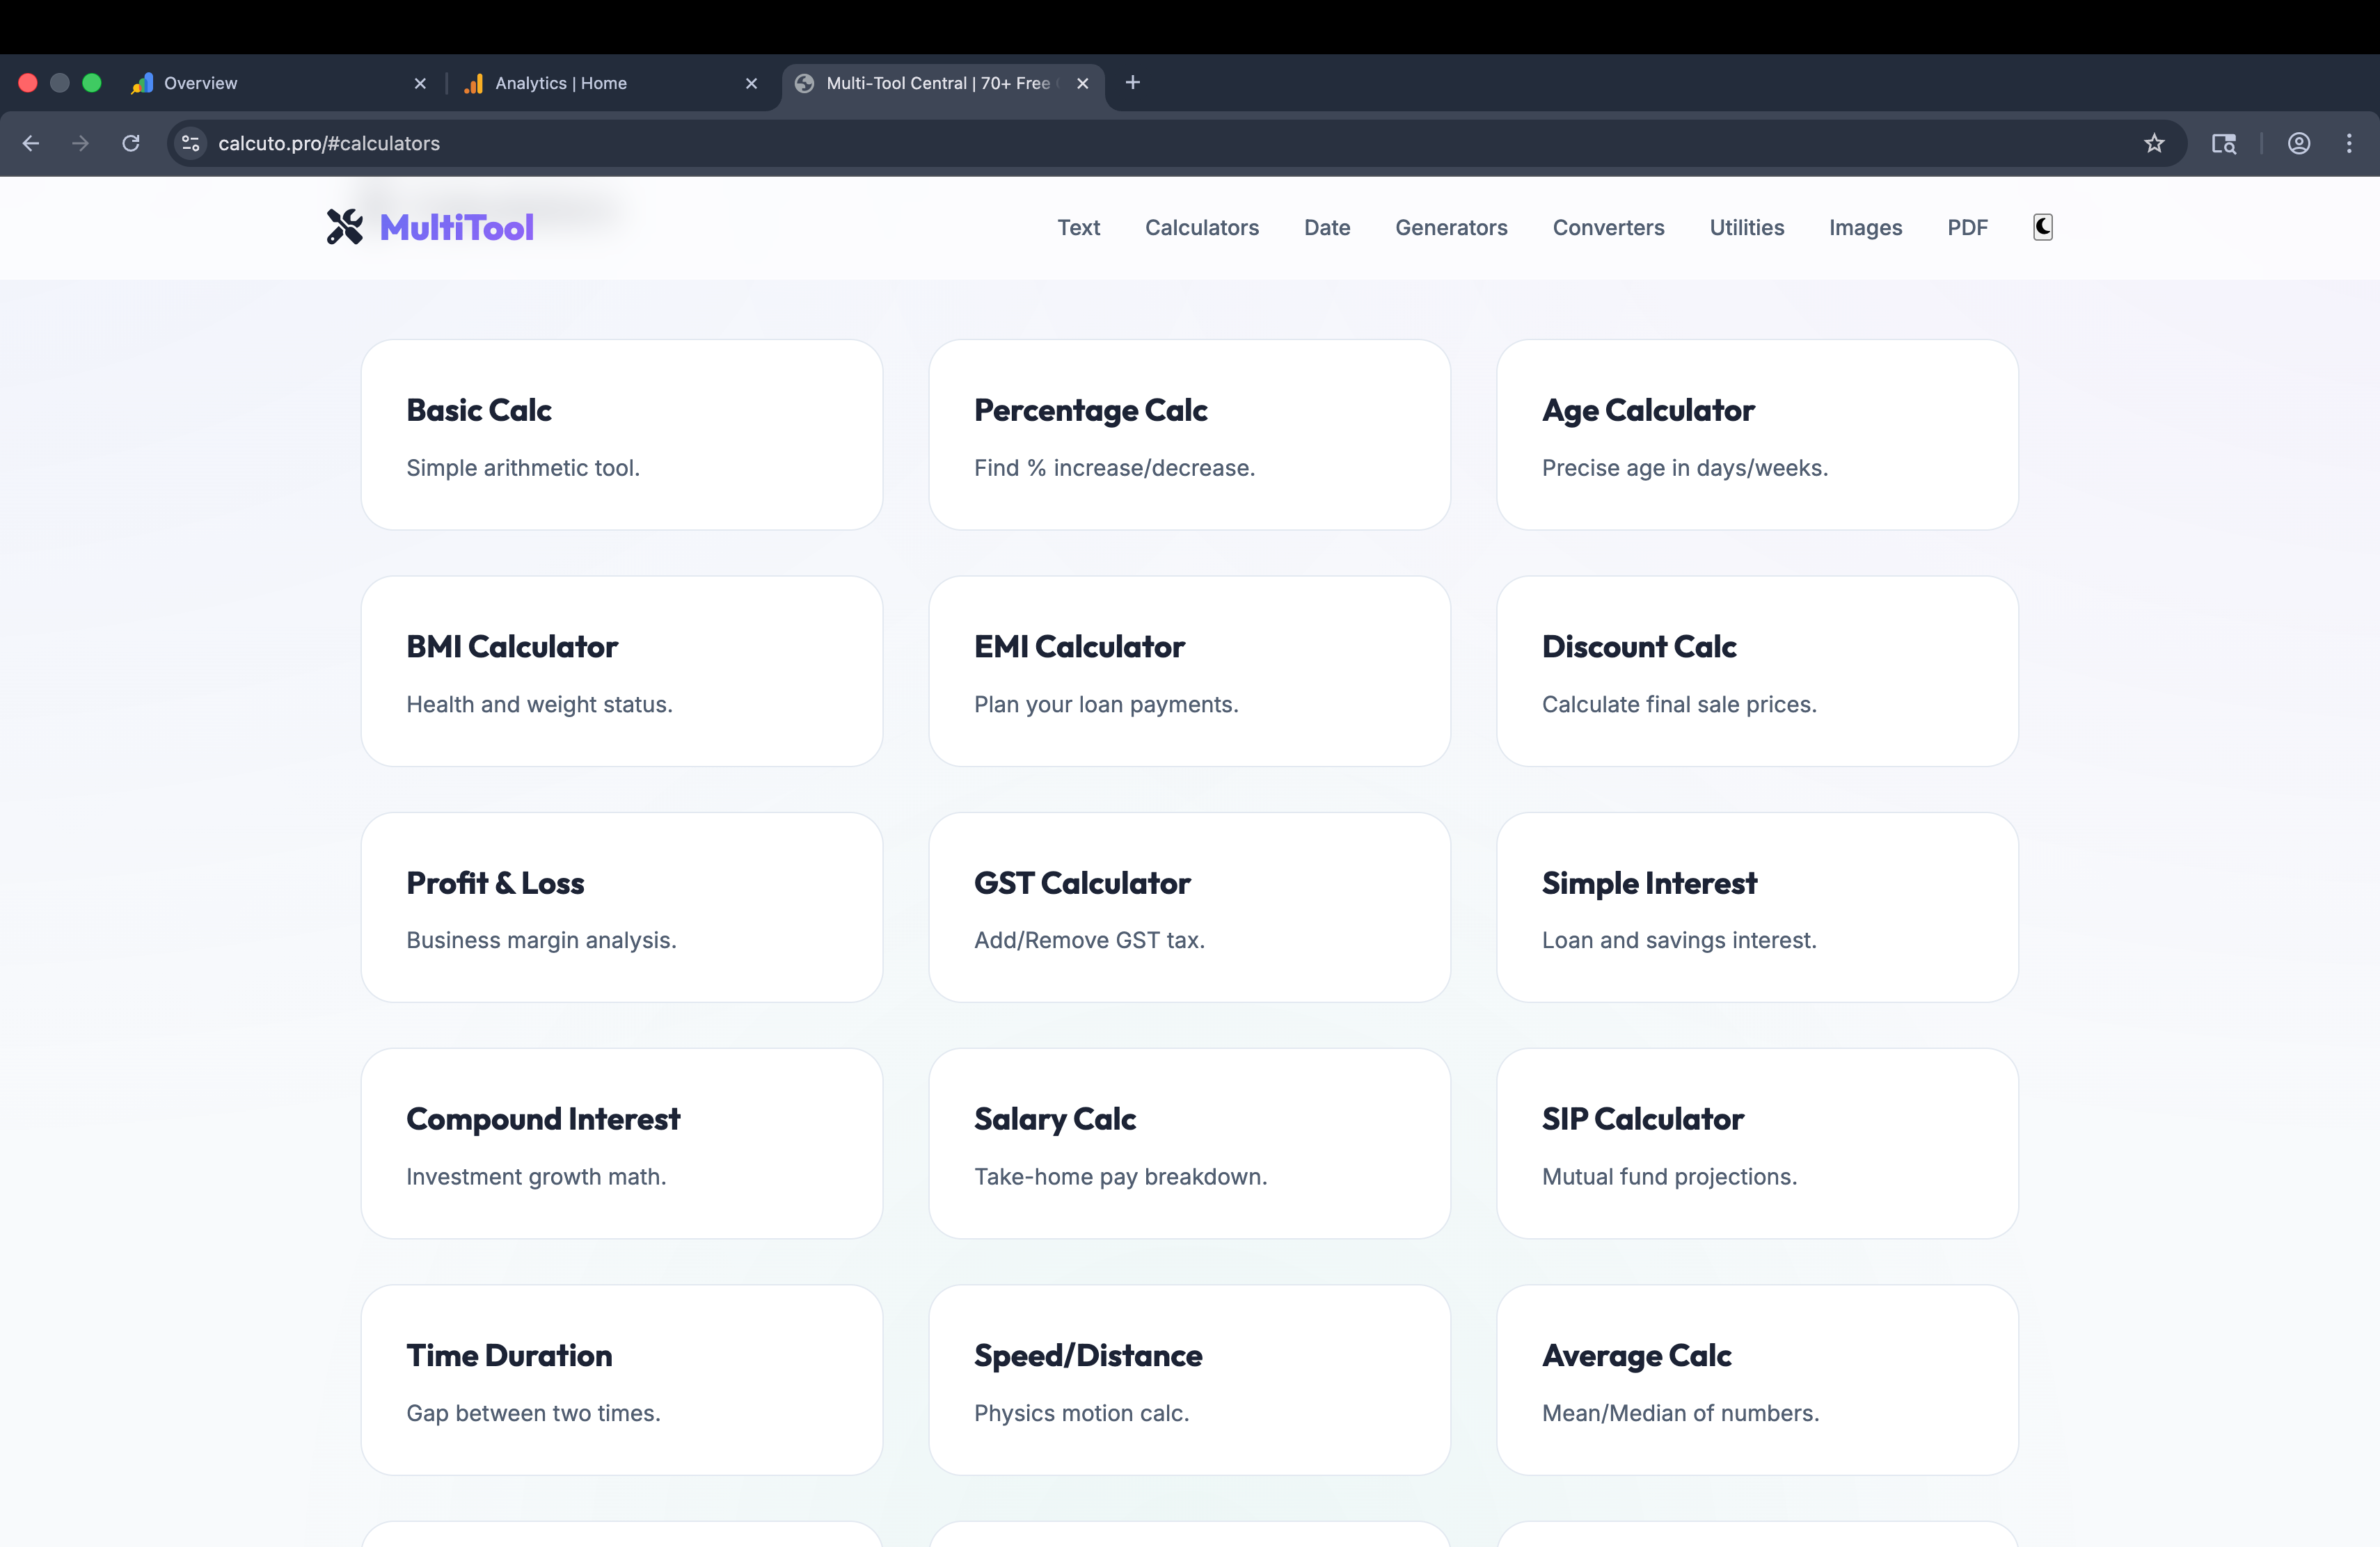2380x1547 pixels.
Task: Toggle dark mode with the moon icon
Action: coord(2043,227)
